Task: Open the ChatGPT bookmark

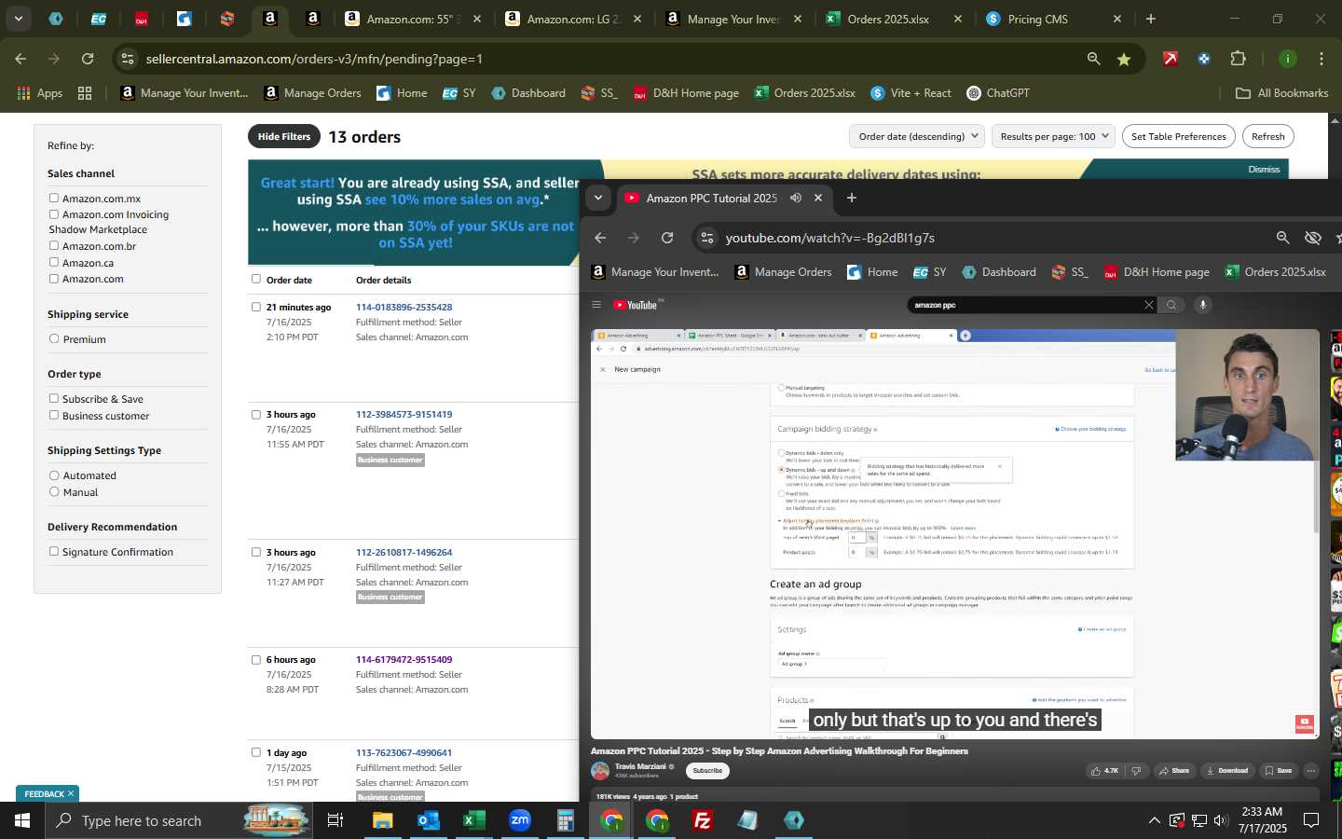Action: (x=998, y=93)
